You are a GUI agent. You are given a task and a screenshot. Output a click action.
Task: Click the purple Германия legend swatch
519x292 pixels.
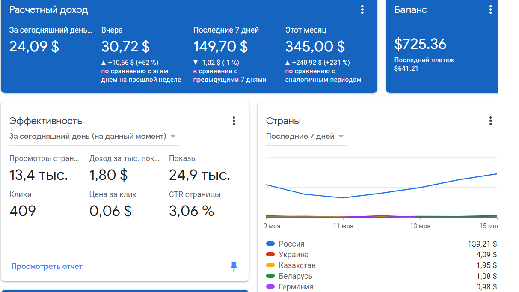point(270,287)
